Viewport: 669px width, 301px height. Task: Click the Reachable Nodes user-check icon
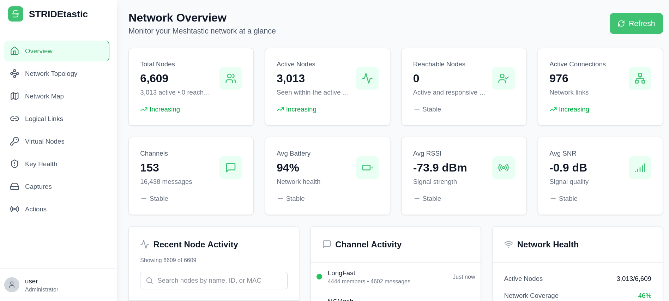pos(504,78)
